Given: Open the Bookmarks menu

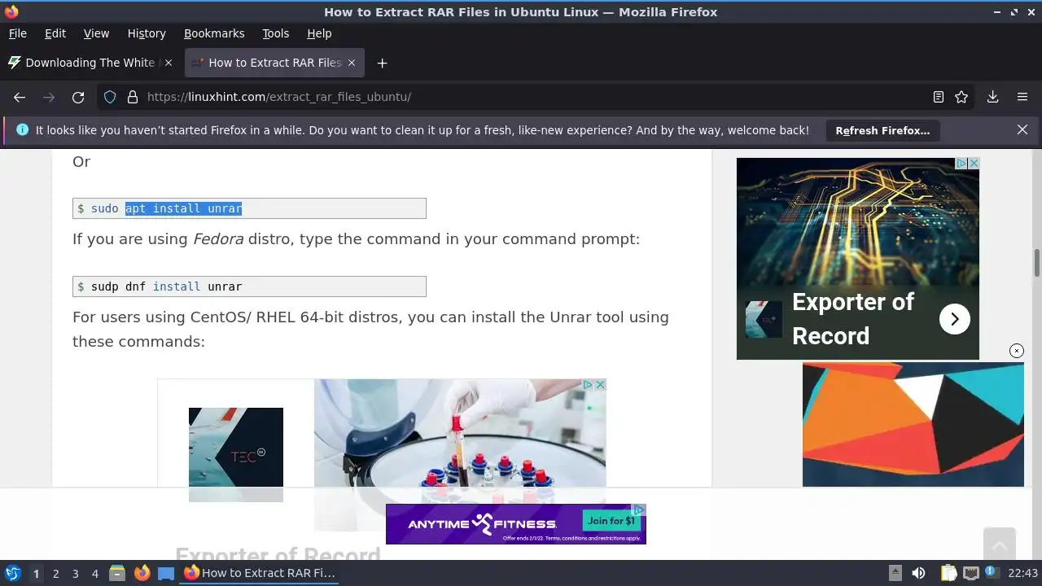Looking at the screenshot, I should [x=214, y=33].
